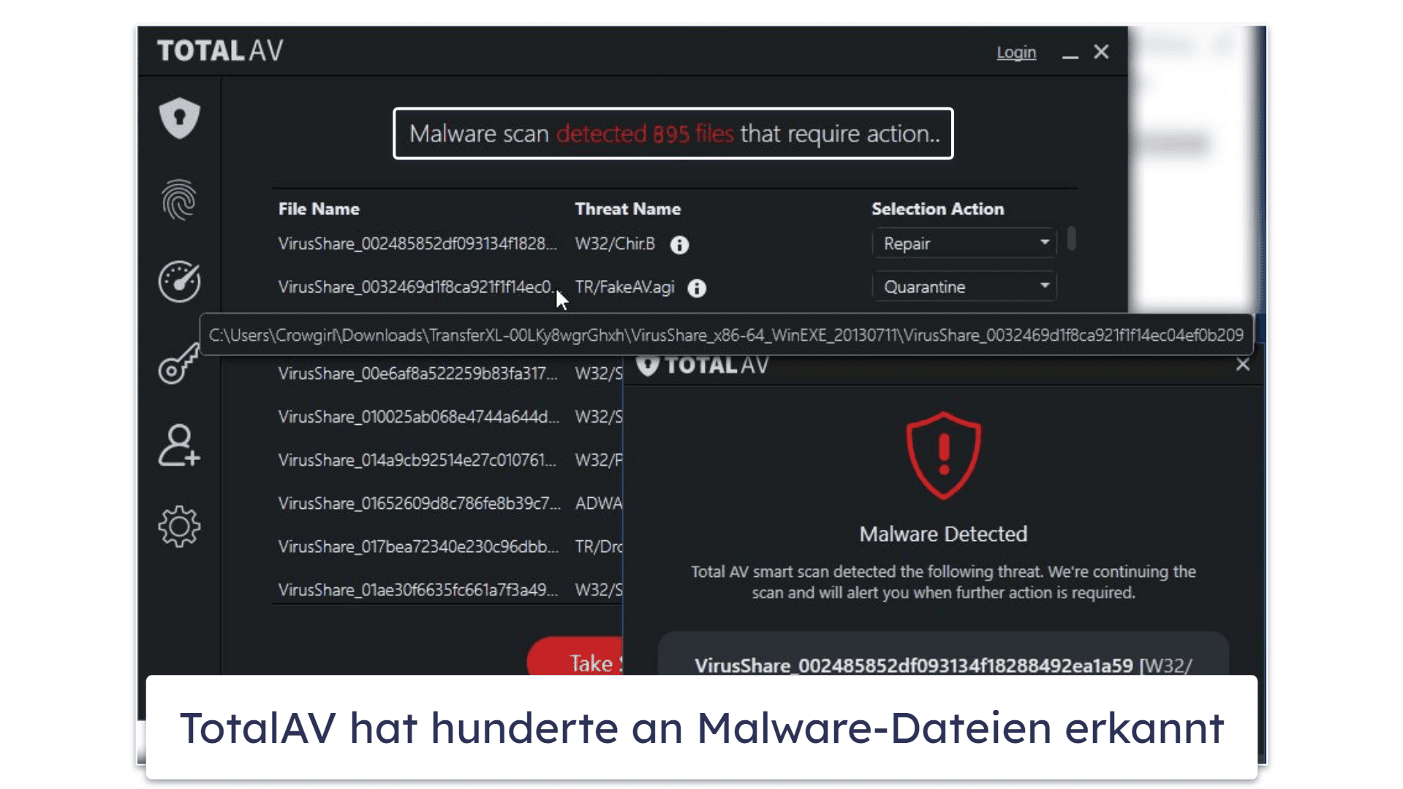Screen dimensions: 1403x789
Task: Click the red malware alert shield icon
Action: click(943, 455)
